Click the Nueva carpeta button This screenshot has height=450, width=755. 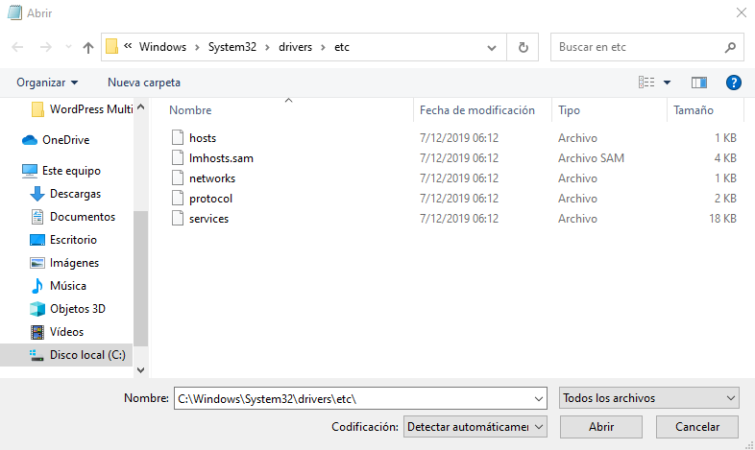pos(144,83)
